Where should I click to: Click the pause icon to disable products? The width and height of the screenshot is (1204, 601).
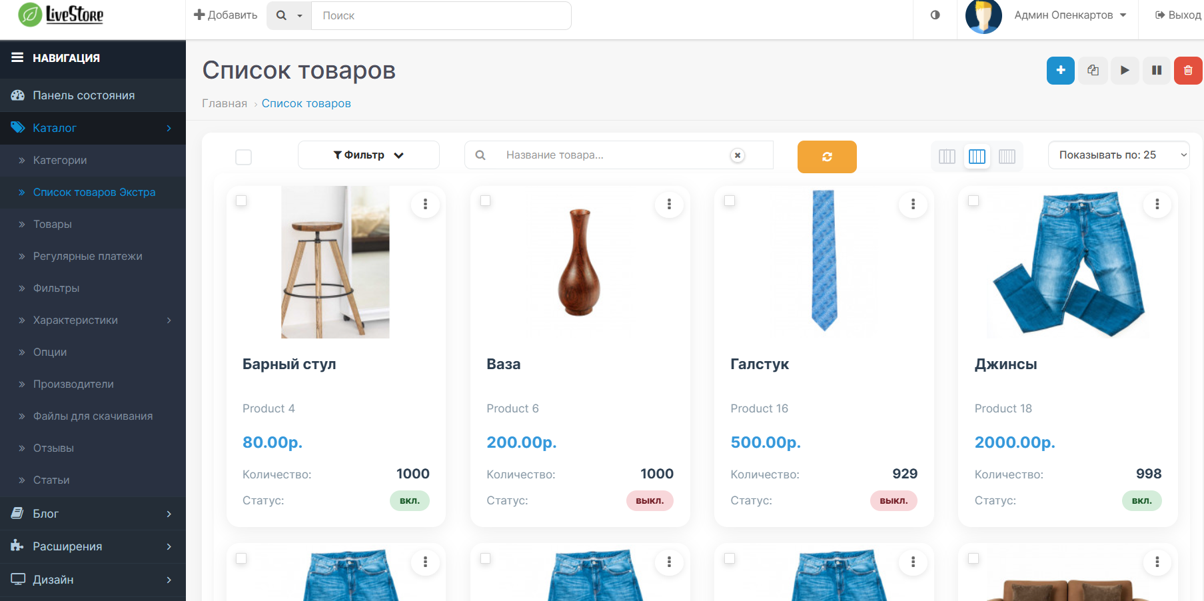click(1157, 71)
